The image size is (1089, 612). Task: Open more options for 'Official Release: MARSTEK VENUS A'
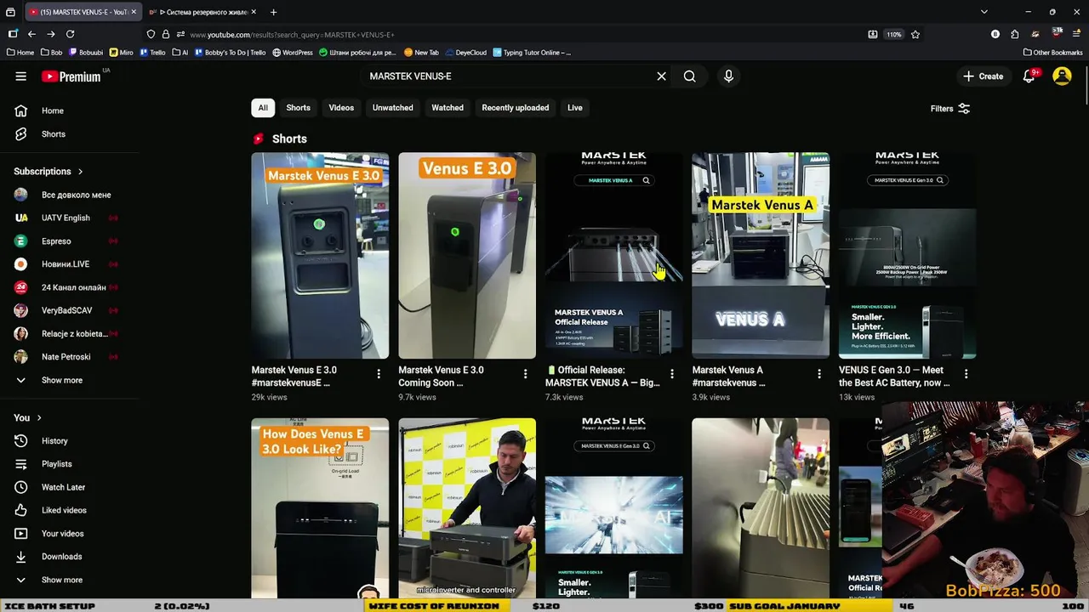coord(672,374)
